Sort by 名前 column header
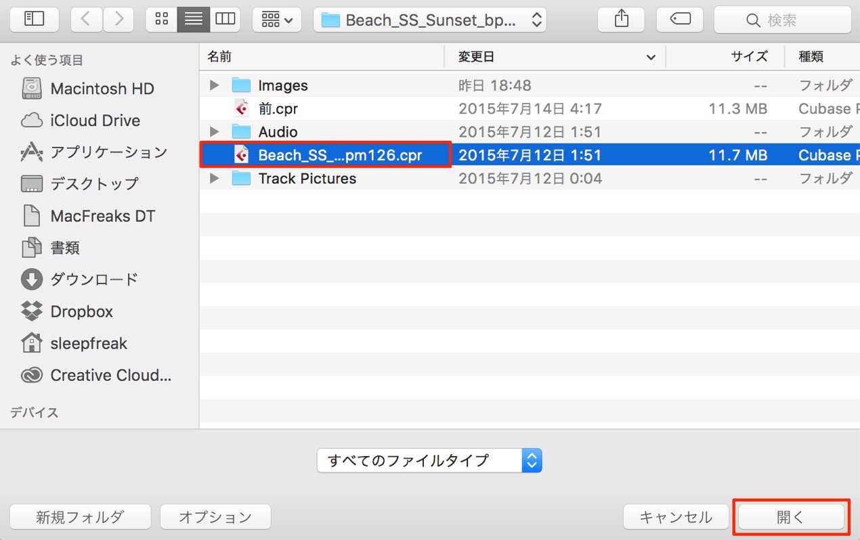The width and height of the screenshot is (860, 540). (219, 57)
